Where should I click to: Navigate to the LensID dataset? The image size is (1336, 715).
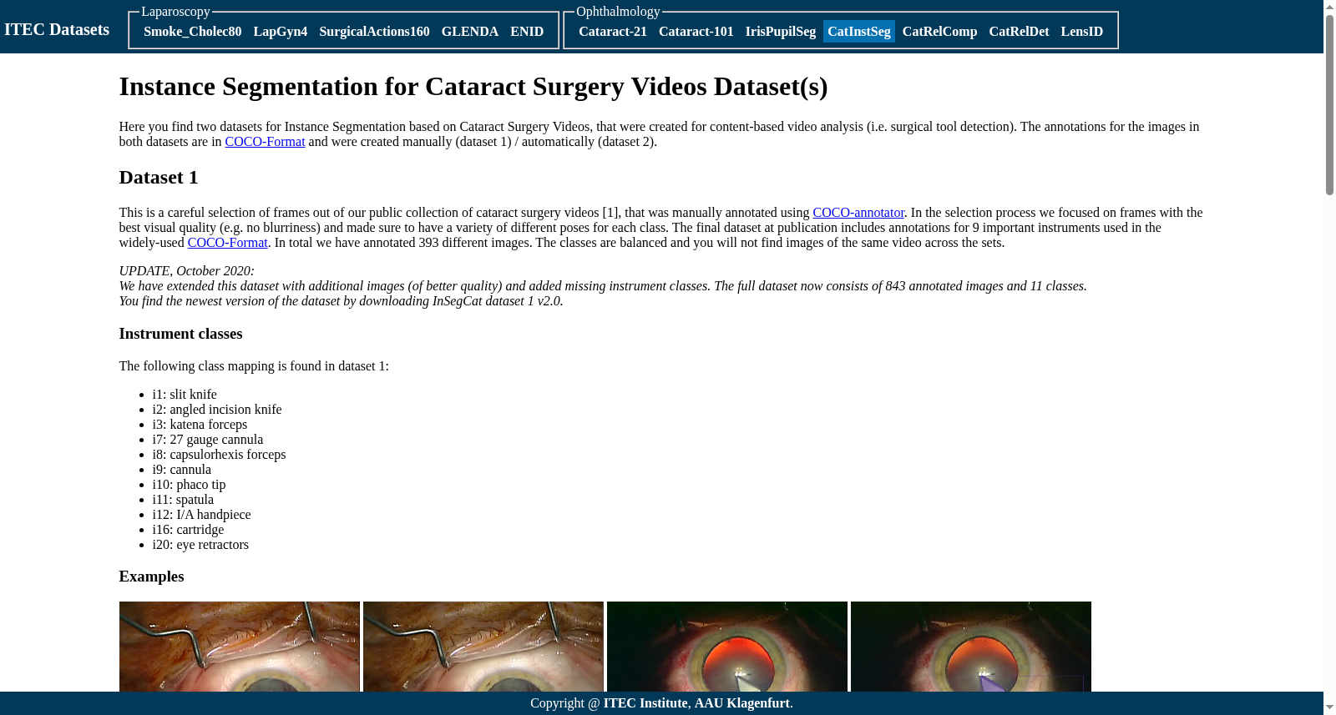click(x=1082, y=32)
